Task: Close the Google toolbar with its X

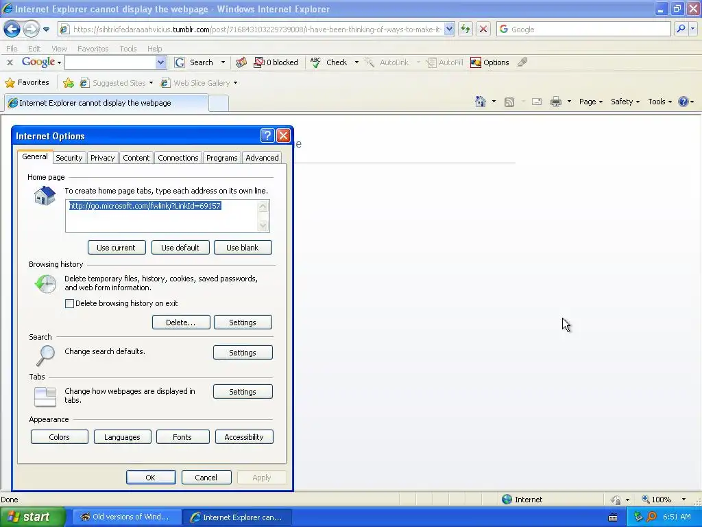Action: [x=10, y=62]
